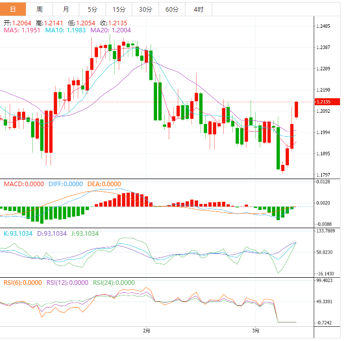Open the 60分 timeframe tab
Viewport: 345px width, 341px height.
172,10
